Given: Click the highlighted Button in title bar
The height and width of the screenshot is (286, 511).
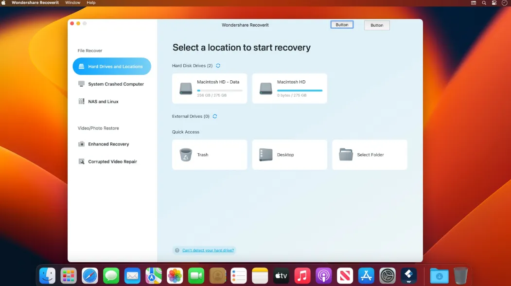Looking at the screenshot, I should [342, 25].
